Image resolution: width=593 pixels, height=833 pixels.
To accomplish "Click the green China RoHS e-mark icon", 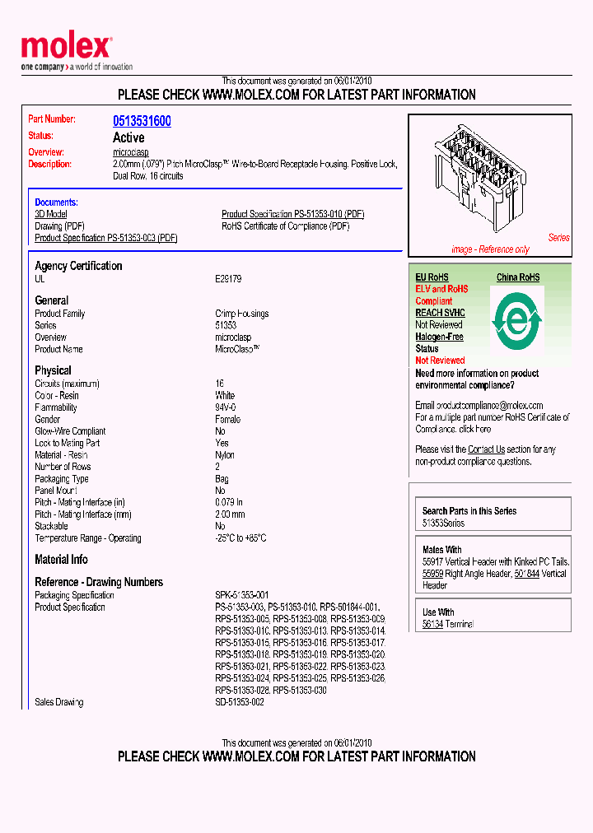I will (516, 320).
